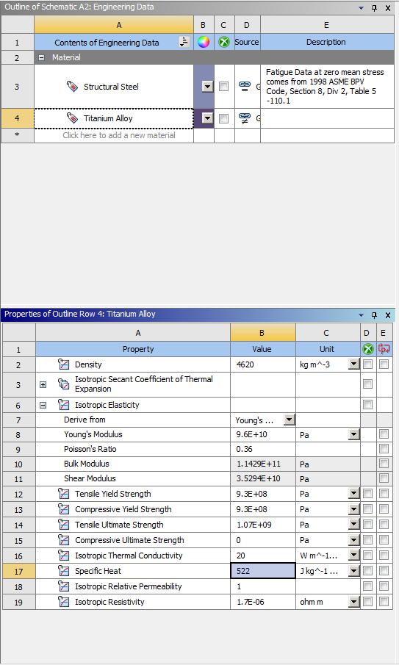Close the Outline of Schematic panel

coord(388,7)
